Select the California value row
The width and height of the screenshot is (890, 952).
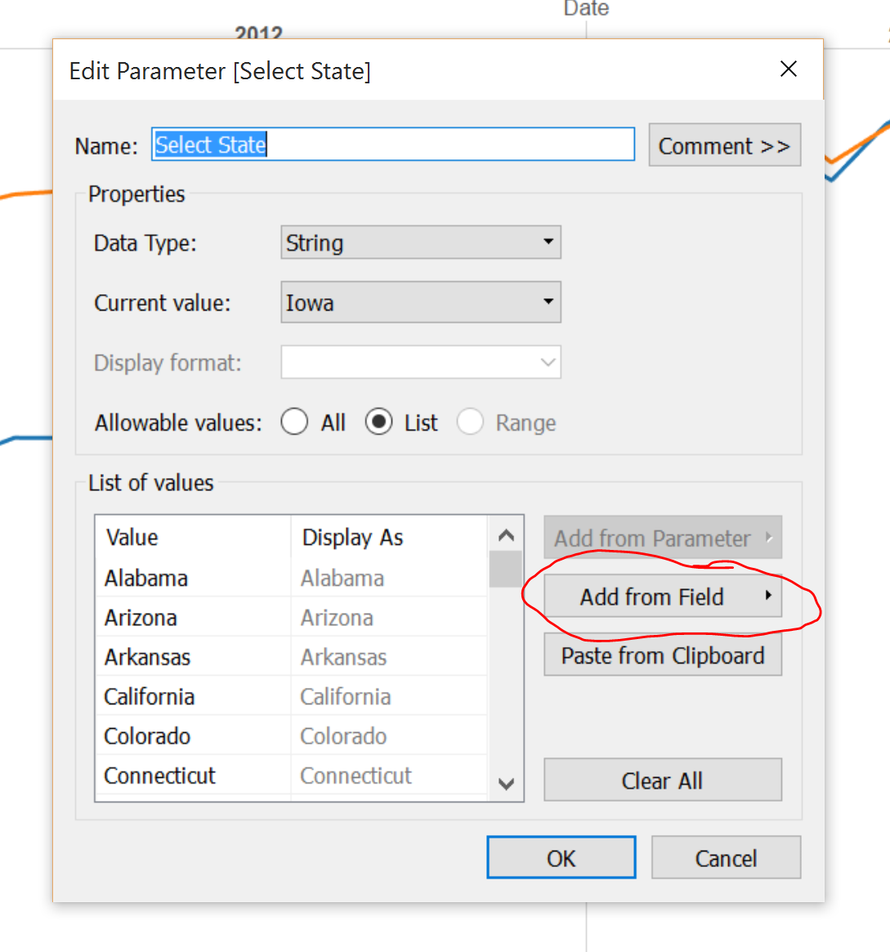pos(150,697)
